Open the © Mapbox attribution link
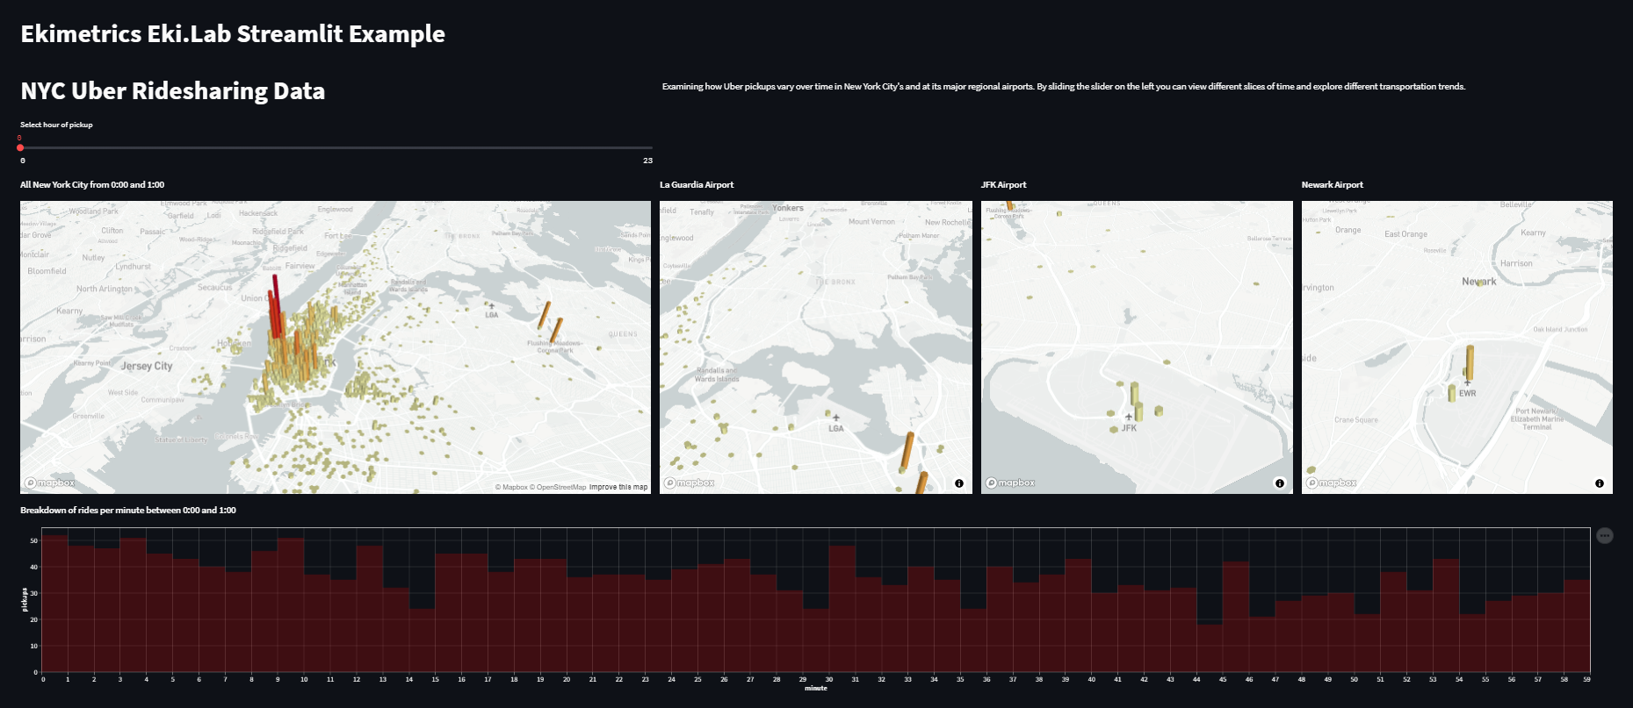 pyautogui.click(x=511, y=487)
